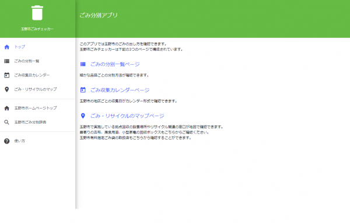
Task: Open トップ in the sidebar
Action: click(x=20, y=47)
